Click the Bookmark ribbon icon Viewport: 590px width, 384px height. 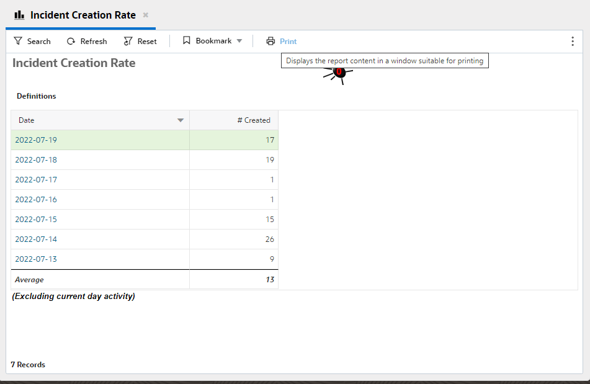coord(186,41)
